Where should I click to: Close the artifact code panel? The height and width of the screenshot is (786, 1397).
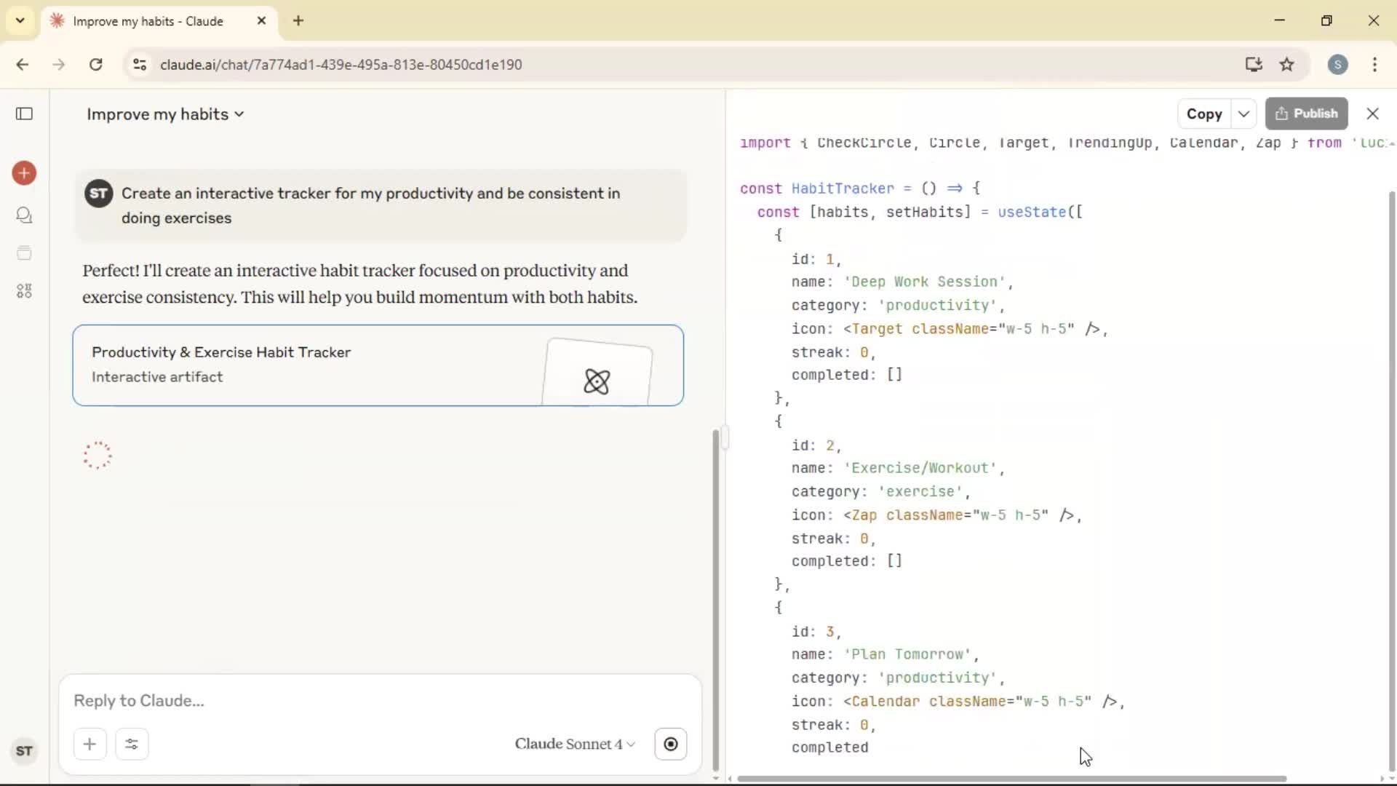point(1372,114)
